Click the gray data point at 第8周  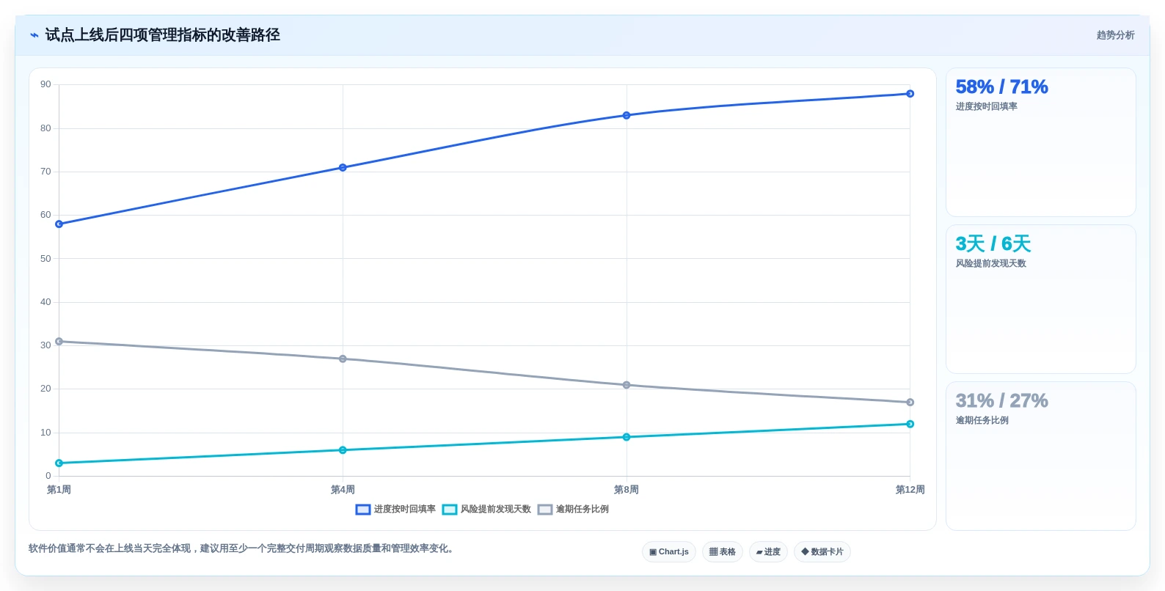pyautogui.click(x=627, y=385)
